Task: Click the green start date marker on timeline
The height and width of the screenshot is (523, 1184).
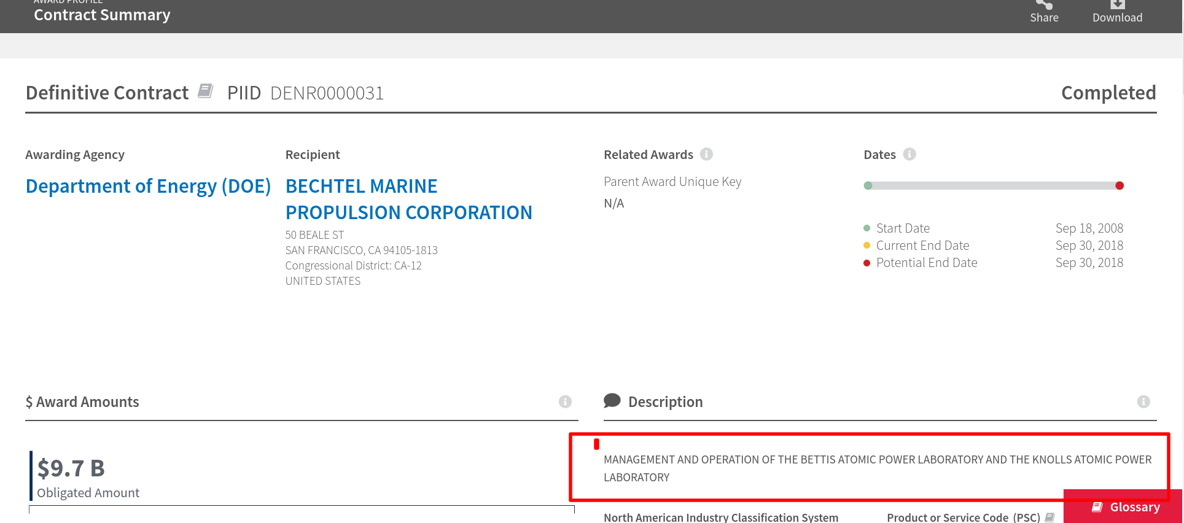Action: [868, 185]
